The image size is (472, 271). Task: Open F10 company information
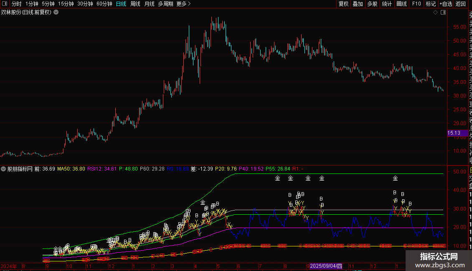(416, 4)
